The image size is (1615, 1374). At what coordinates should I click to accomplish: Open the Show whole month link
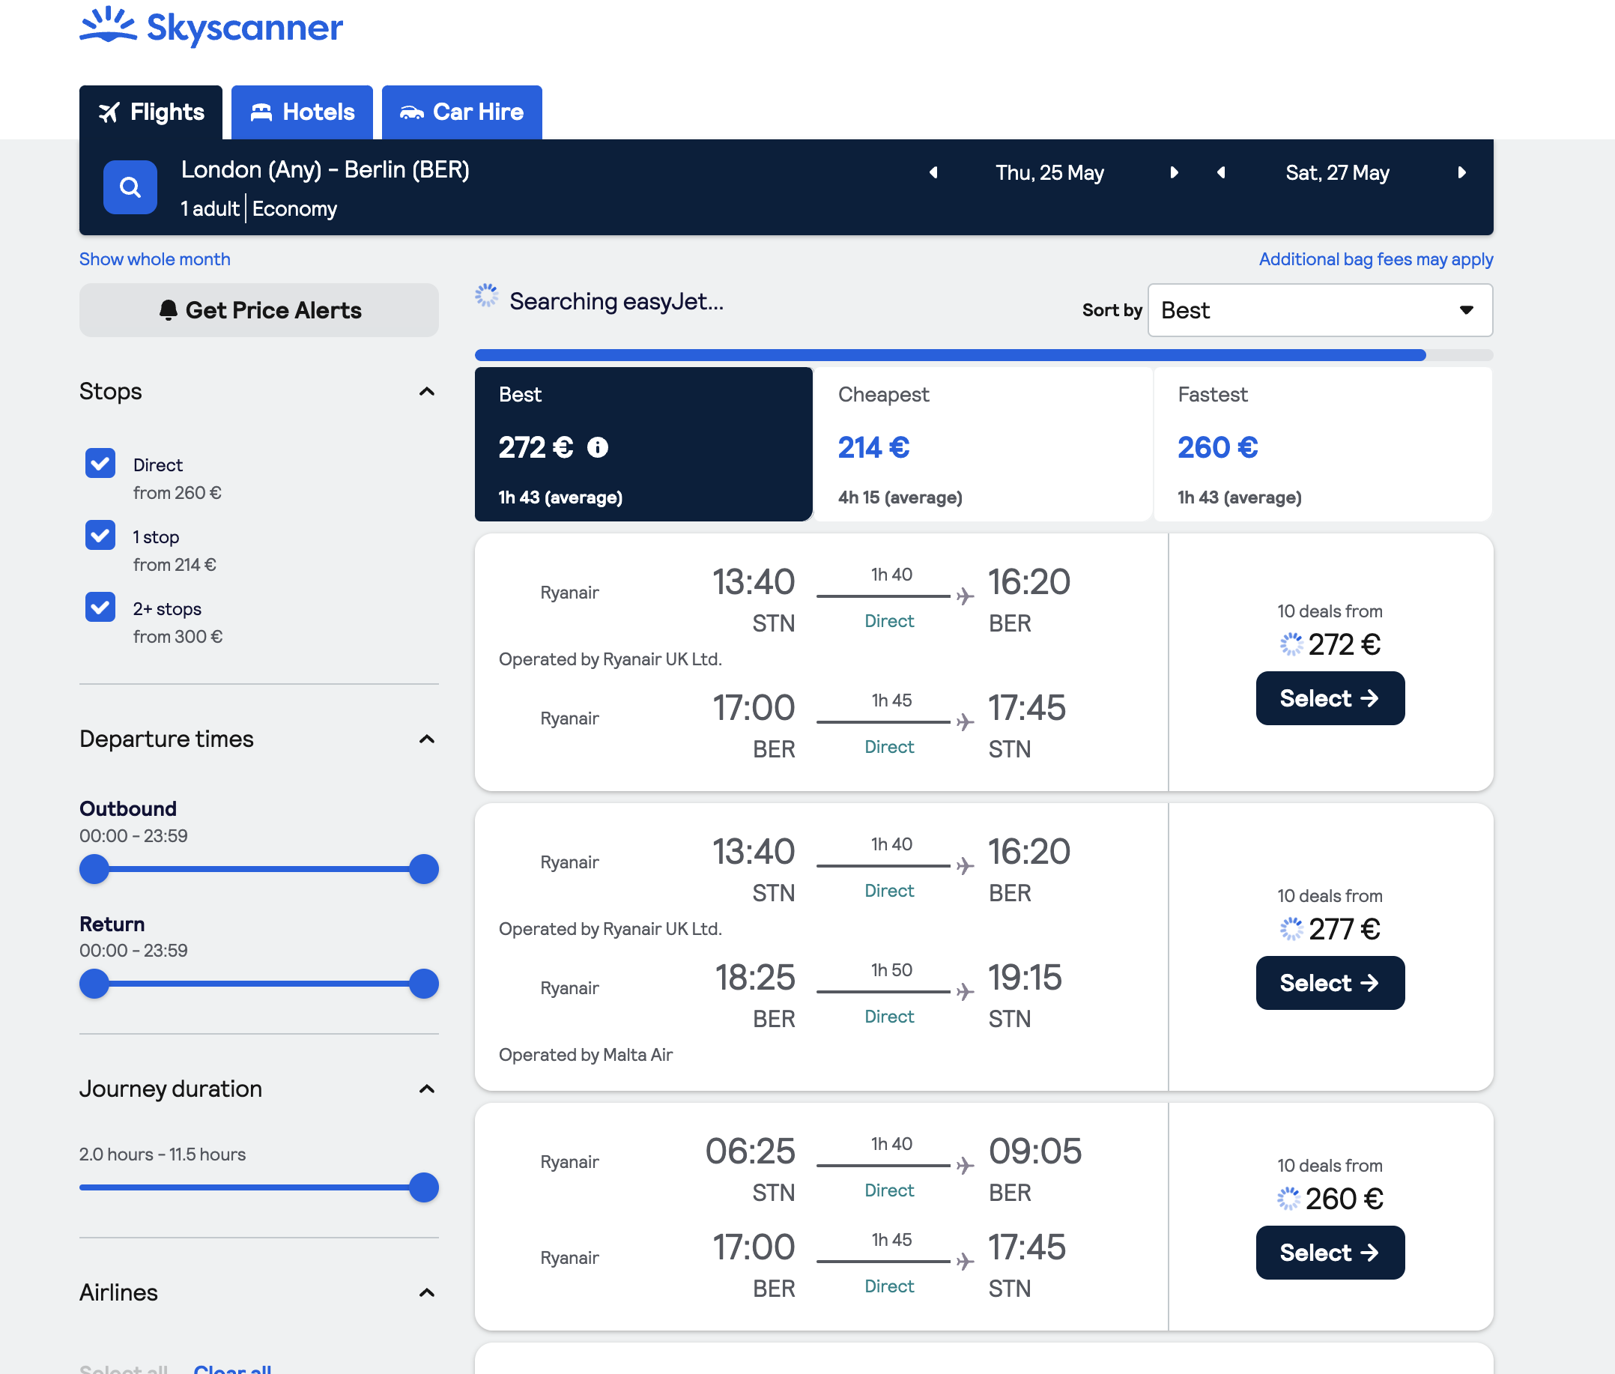155,259
